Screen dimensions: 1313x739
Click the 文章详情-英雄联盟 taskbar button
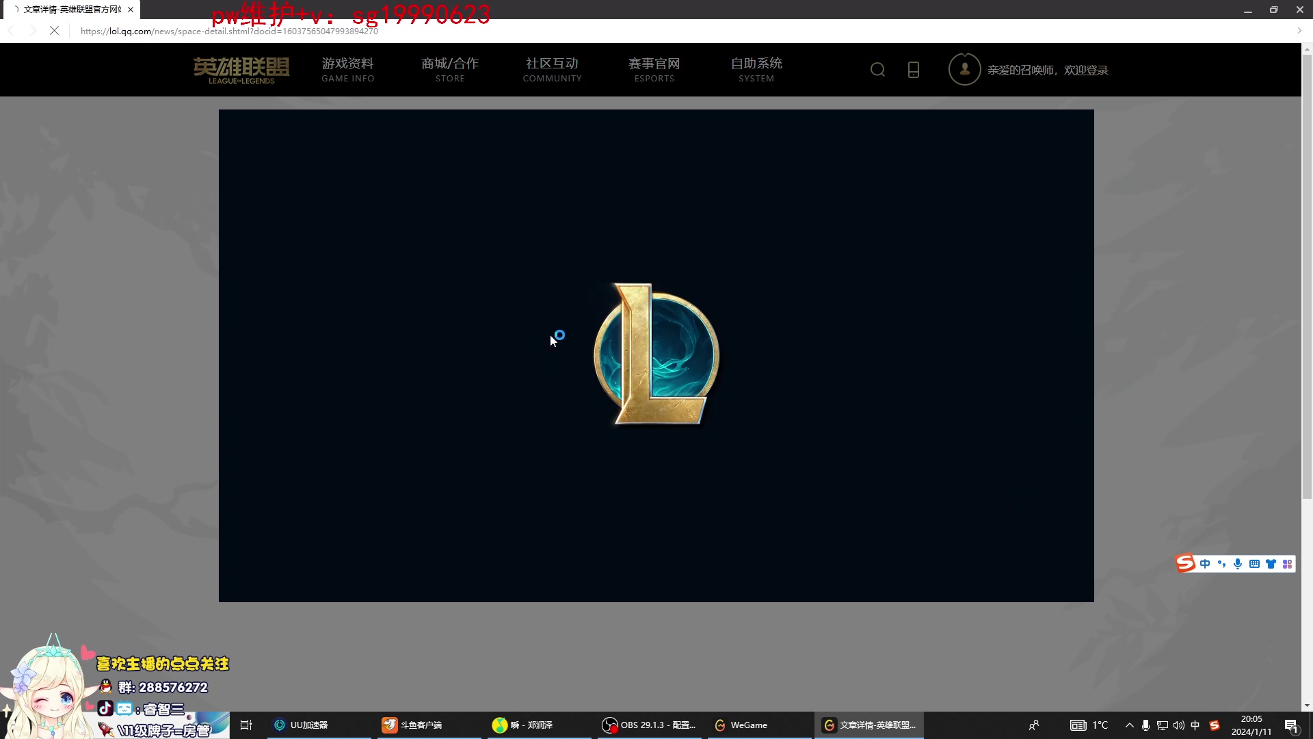click(x=869, y=725)
